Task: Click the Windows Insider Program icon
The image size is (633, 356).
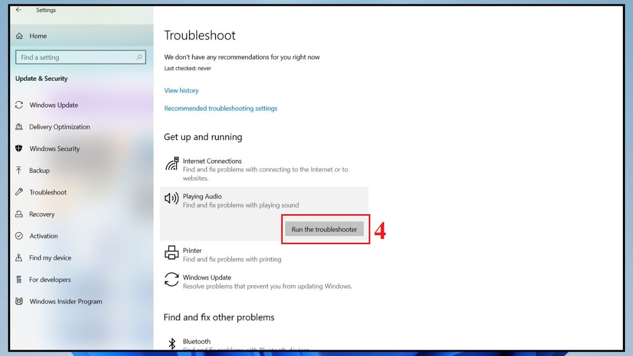Action: 20,302
